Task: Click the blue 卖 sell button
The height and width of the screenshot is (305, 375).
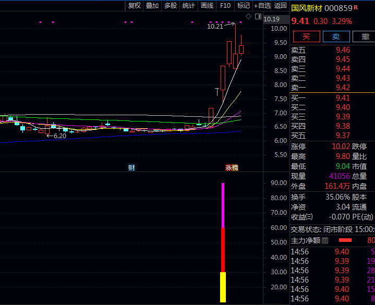Action: click(336, 36)
